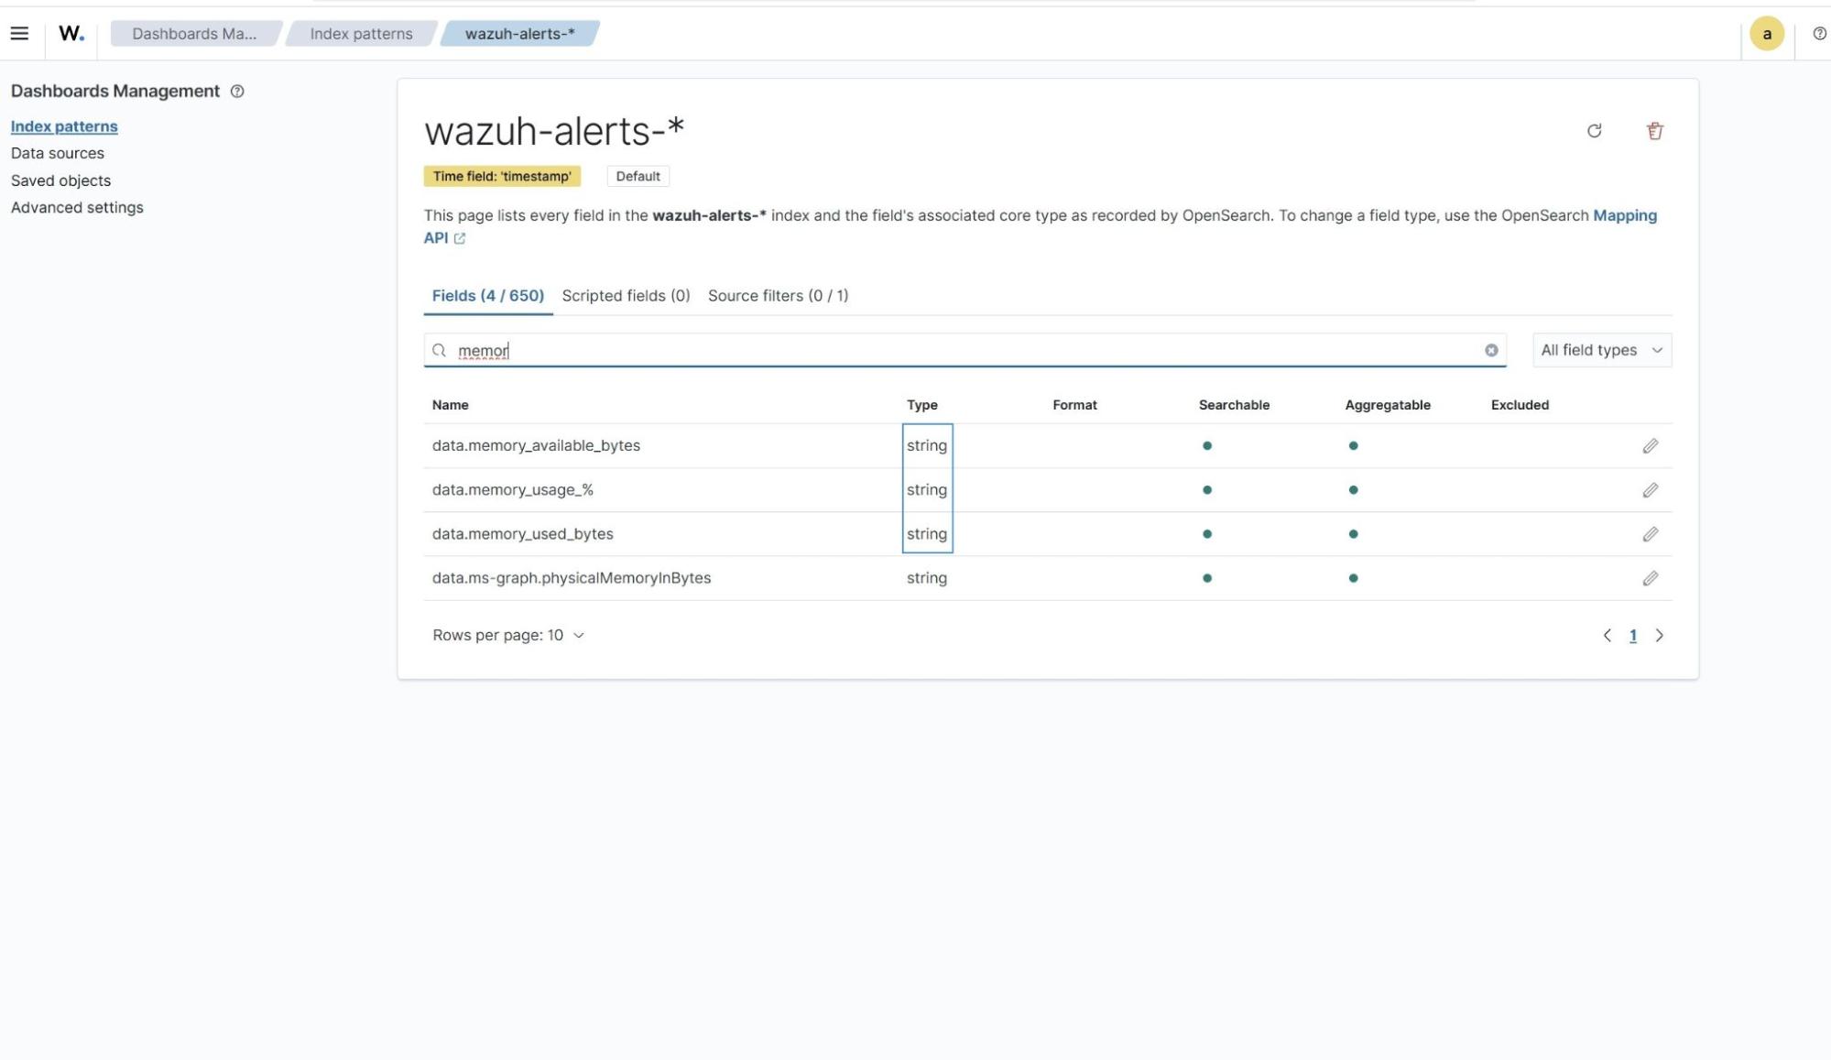Screen dimensions: 1831x1060
Task: Sort by the Name column header
Action: coord(450,405)
